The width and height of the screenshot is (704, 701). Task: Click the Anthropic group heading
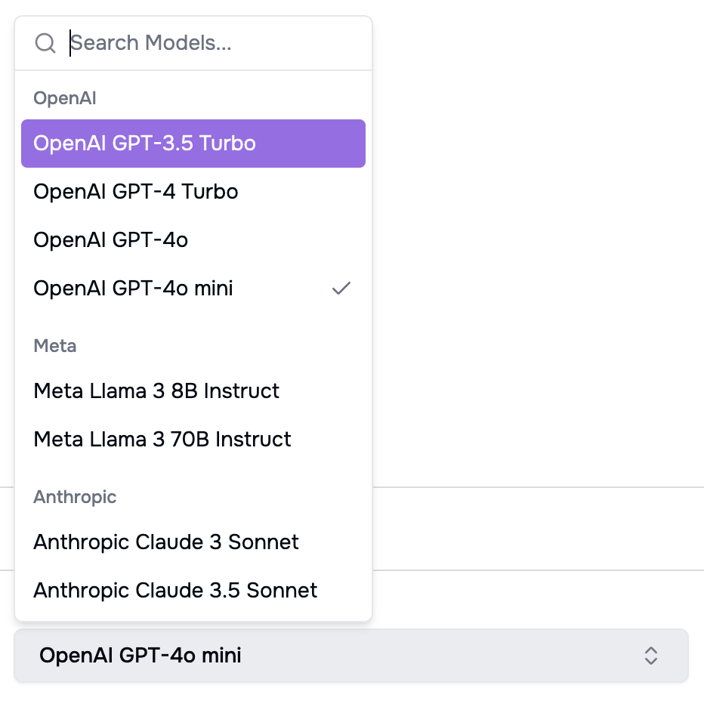coord(75,497)
